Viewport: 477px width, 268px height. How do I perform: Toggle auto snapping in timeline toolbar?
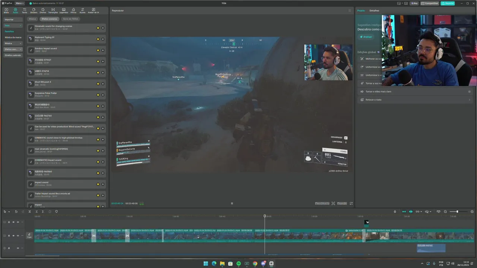click(x=411, y=211)
